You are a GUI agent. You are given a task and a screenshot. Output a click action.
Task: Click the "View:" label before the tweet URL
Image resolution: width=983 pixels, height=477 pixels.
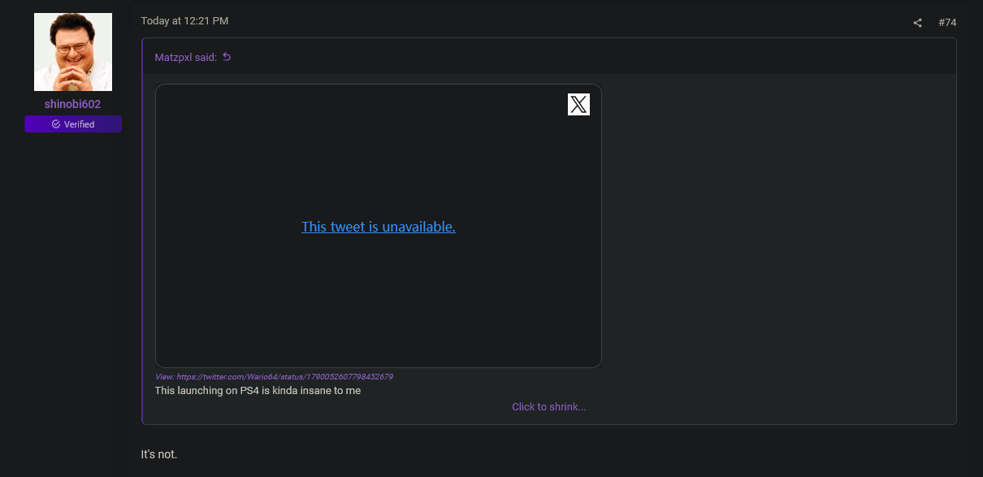click(164, 377)
